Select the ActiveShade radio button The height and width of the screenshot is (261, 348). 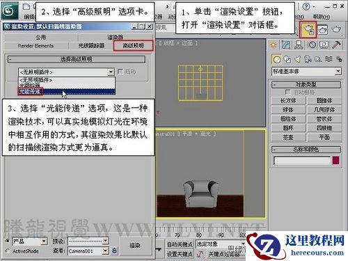(8, 251)
